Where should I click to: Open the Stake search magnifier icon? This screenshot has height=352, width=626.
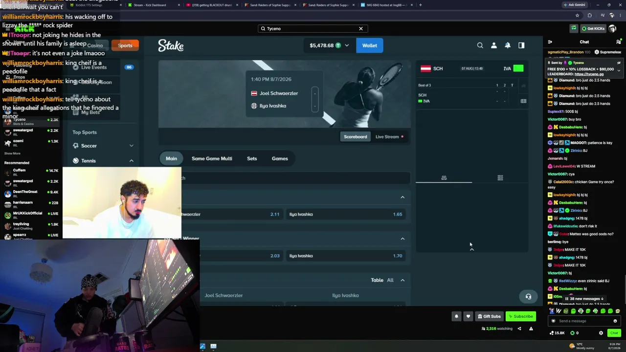click(x=480, y=45)
